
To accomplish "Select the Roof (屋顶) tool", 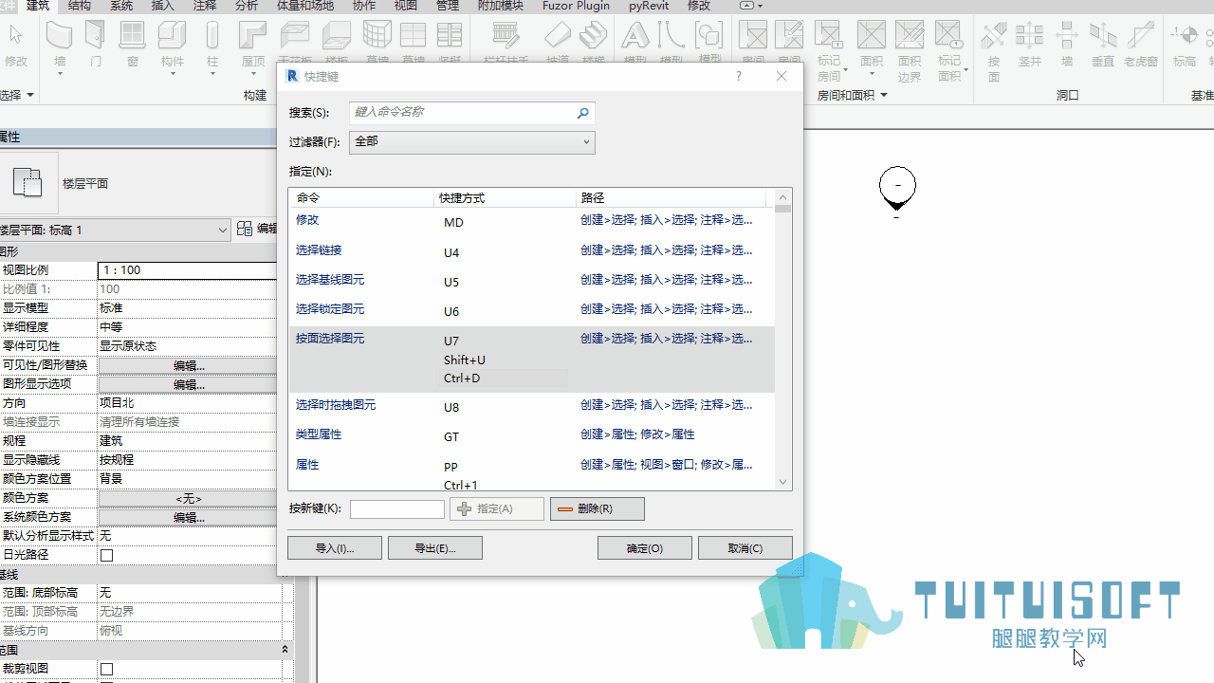I will [x=253, y=46].
